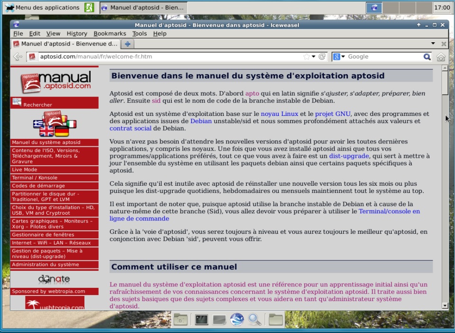Image resolution: width=455 pixels, height=333 pixels.
Task: Select the Manuel d'aptosid browser tab
Action: click(x=65, y=44)
